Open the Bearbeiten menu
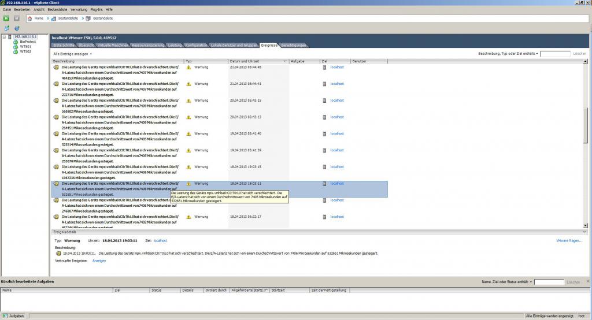This screenshot has height=320, width=592. click(22, 9)
